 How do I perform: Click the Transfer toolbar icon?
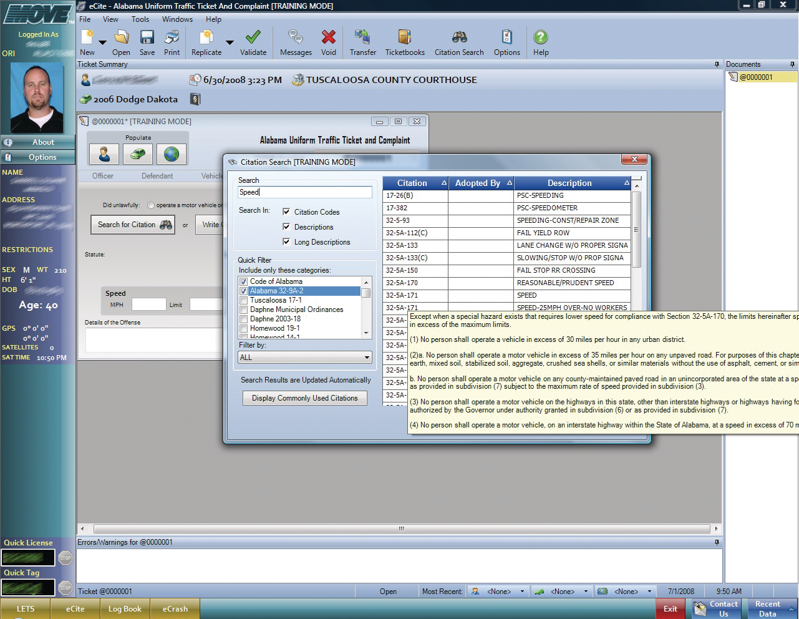tap(362, 37)
